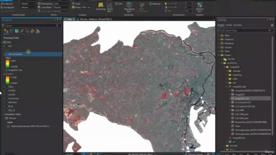Select List By Editing pencil icon
This screenshot has width=276, height=155.
22,31
